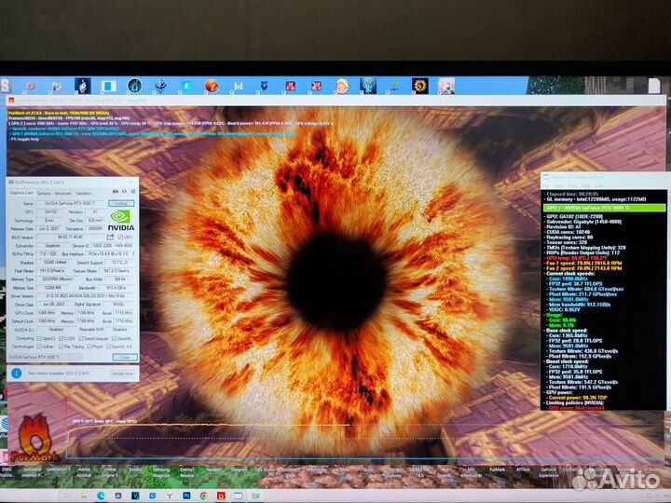Image resolution: width=671 pixels, height=503 pixels.
Task: Click the GPU-Z window title bar
Action: pyautogui.click(x=73, y=183)
